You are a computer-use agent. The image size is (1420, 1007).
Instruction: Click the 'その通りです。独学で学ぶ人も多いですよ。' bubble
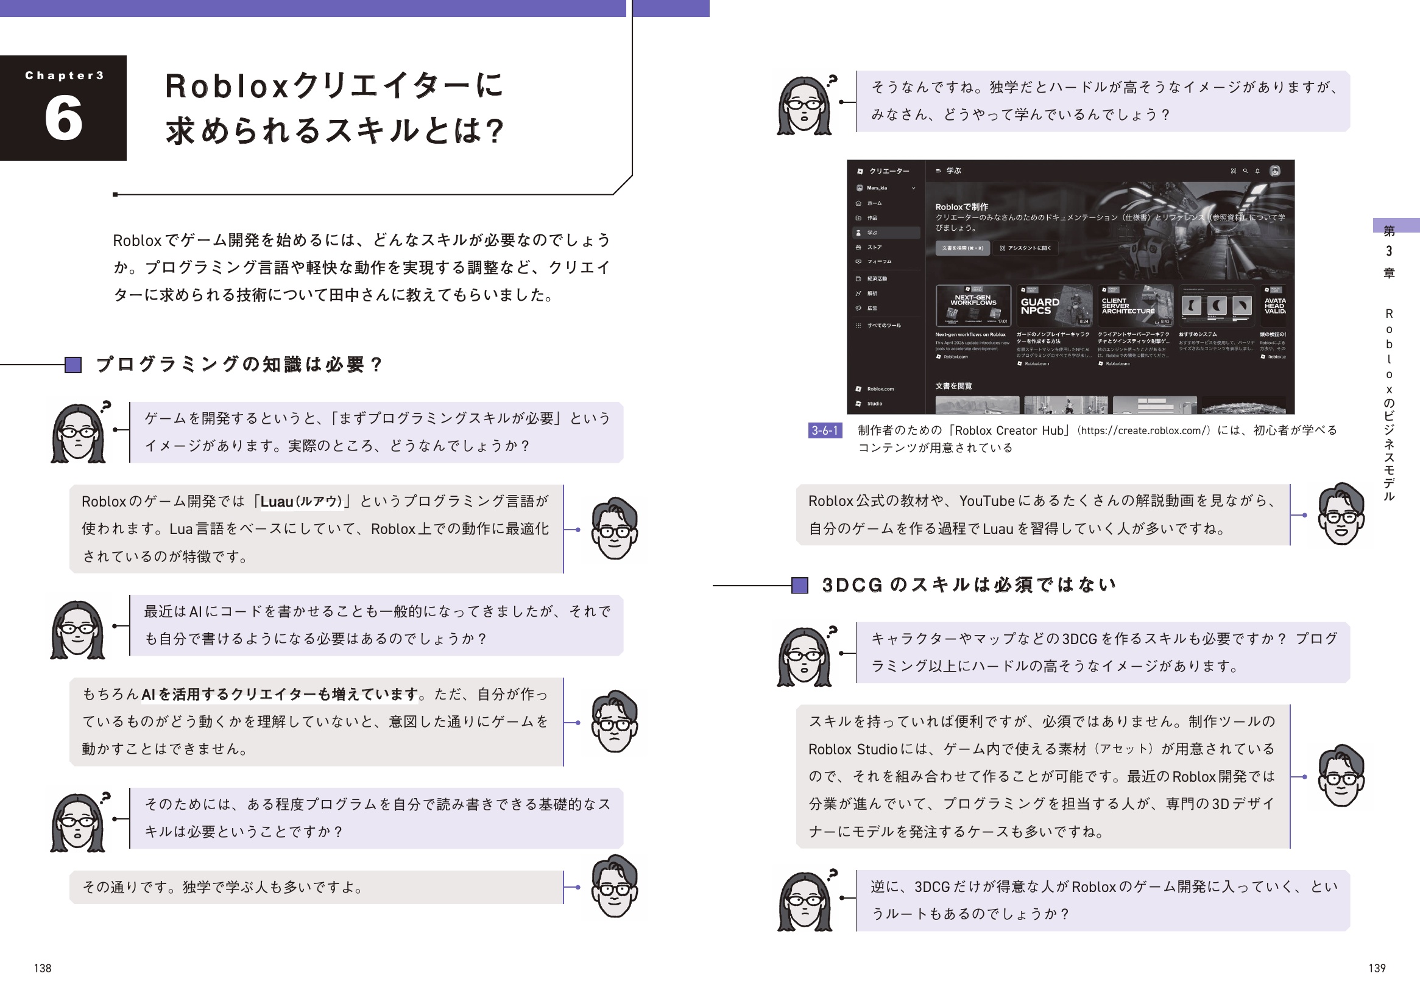[x=316, y=887]
